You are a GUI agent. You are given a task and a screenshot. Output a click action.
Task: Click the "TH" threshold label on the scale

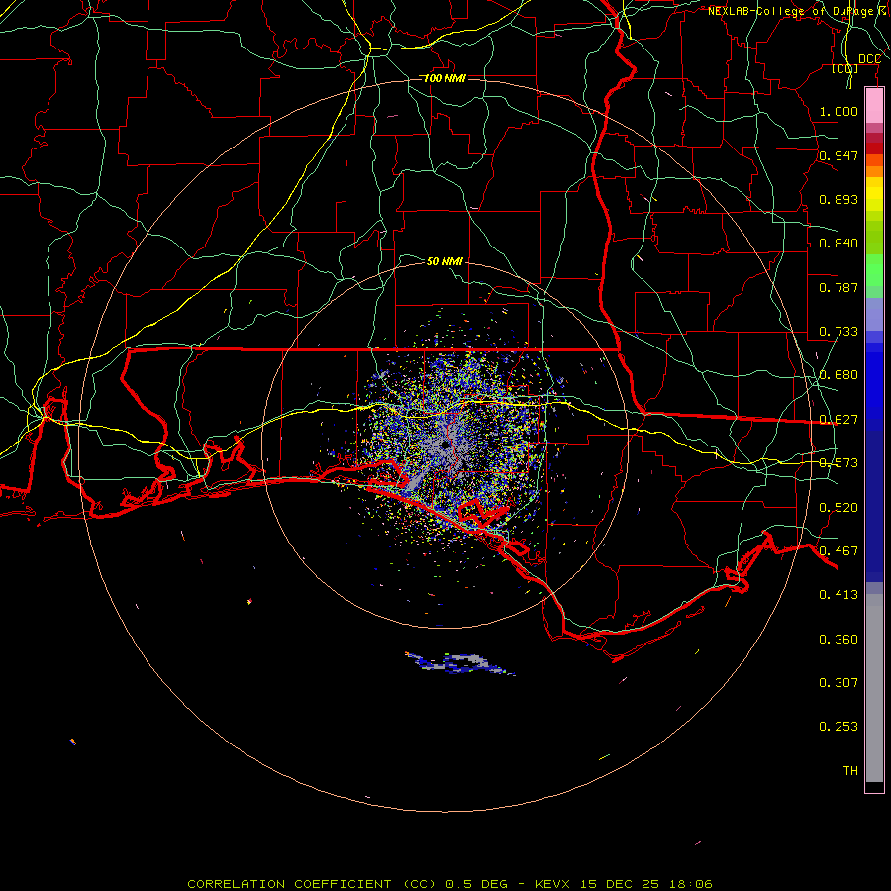(x=850, y=771)
